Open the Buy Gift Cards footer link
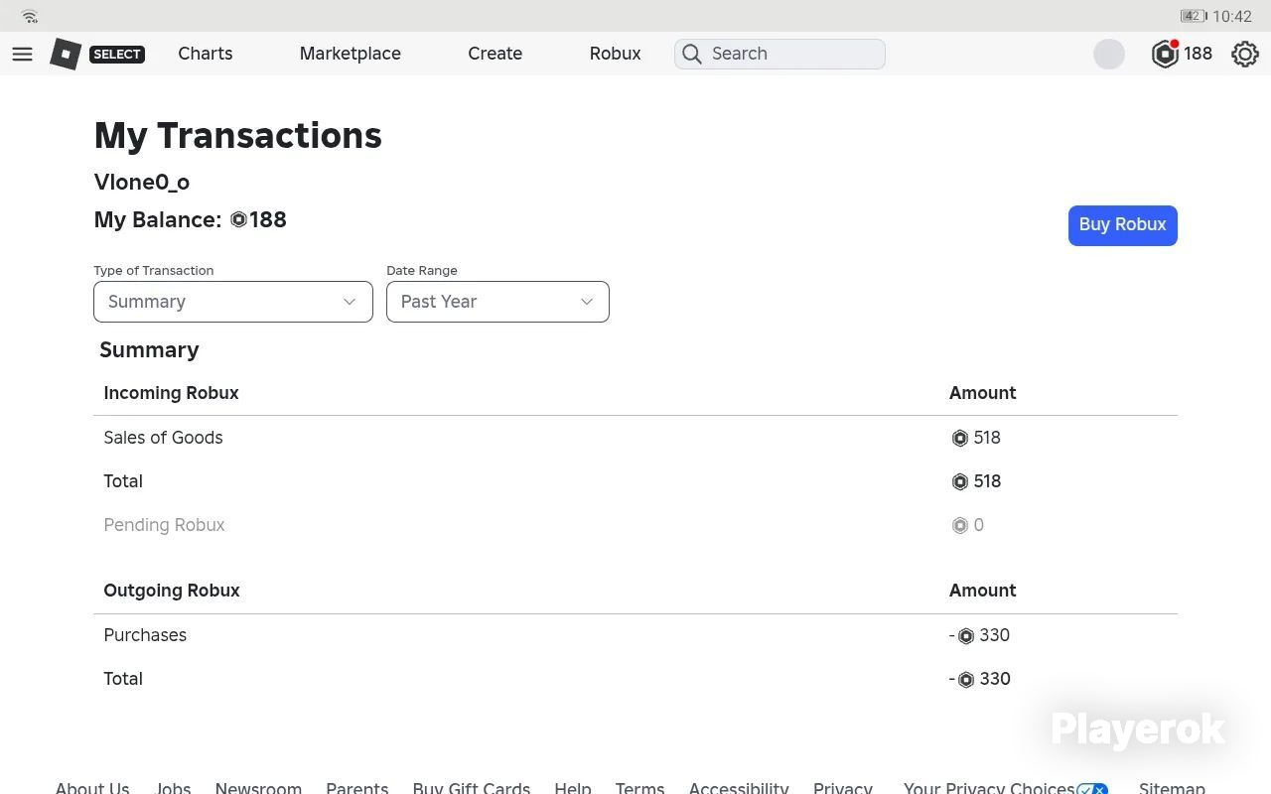1271x794 pixels. point(472,788)
